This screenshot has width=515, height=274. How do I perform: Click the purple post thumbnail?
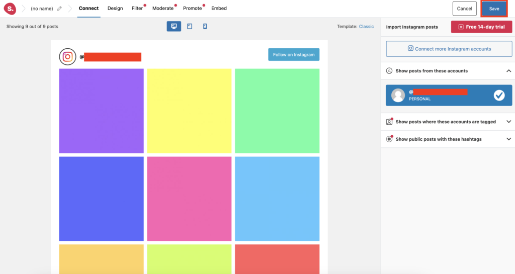point(101,111)
